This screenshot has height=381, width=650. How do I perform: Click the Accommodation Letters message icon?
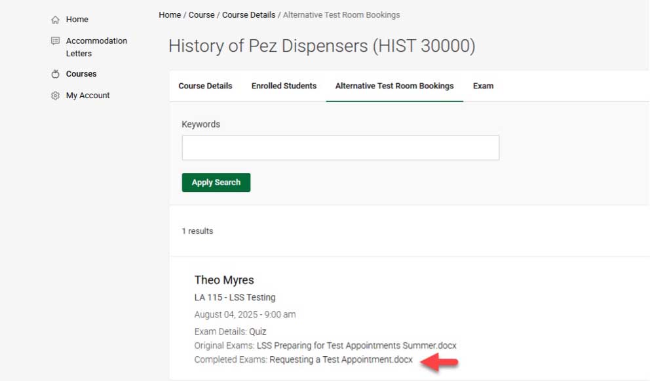55,41
